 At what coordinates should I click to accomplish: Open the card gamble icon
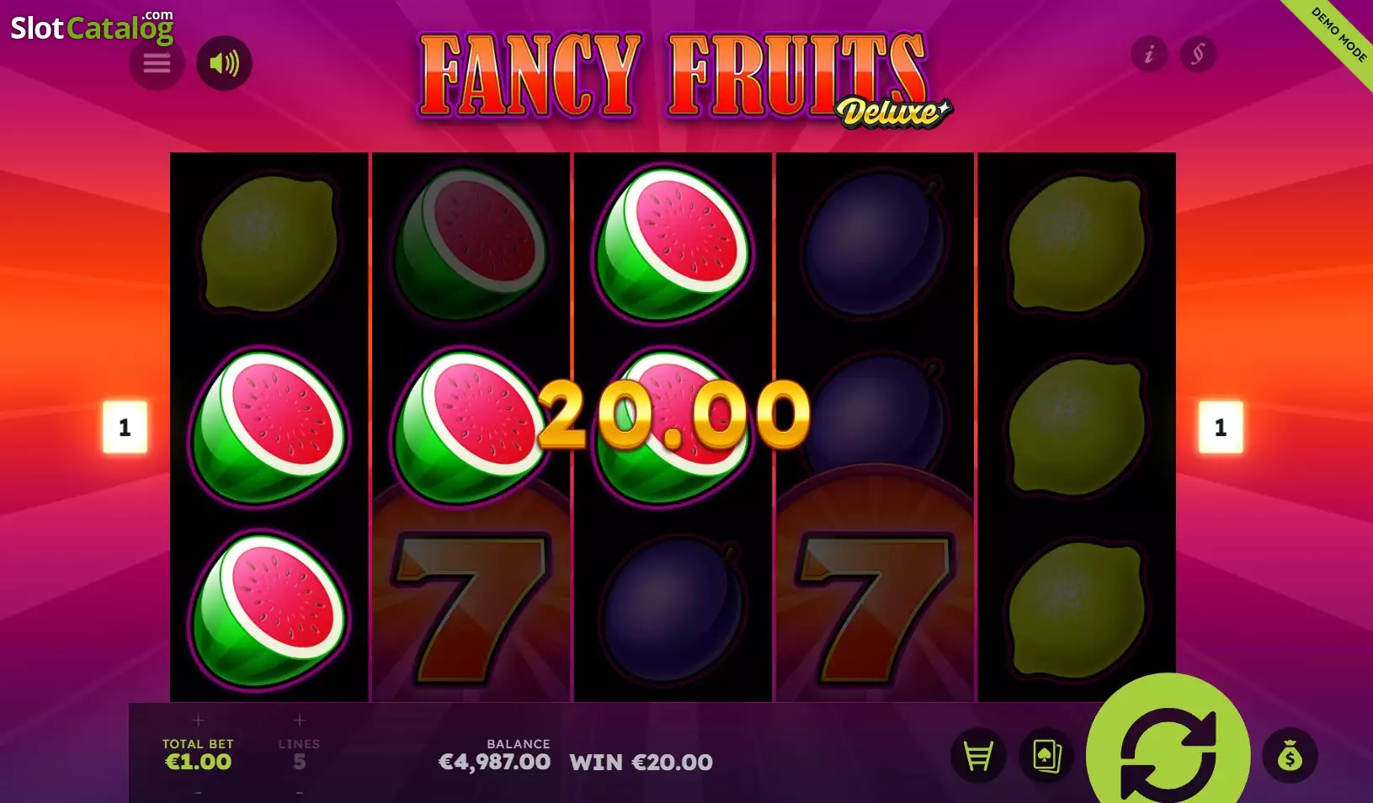coord(1046,756)
